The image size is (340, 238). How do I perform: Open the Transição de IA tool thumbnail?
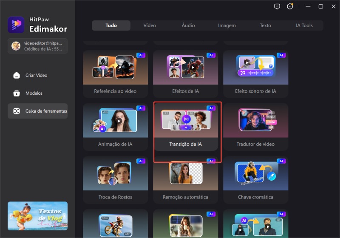point(185,120)
